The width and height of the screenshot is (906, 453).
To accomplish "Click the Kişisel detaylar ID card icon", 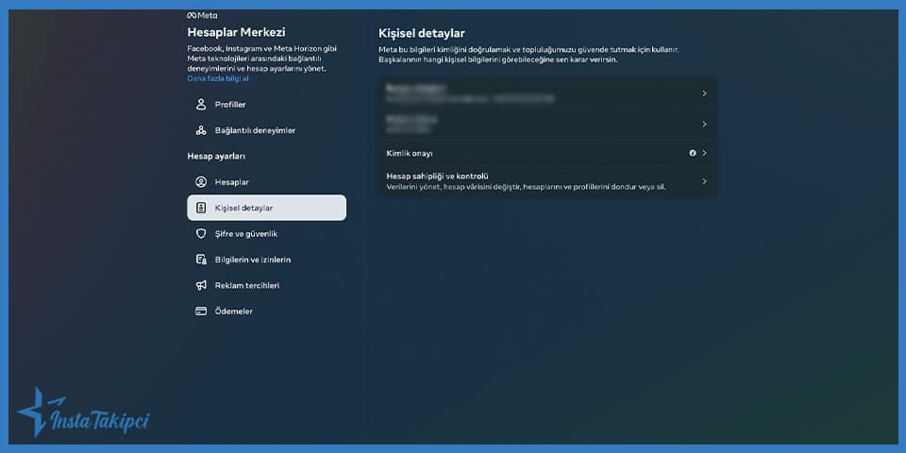I will click(x=201, y=208).
